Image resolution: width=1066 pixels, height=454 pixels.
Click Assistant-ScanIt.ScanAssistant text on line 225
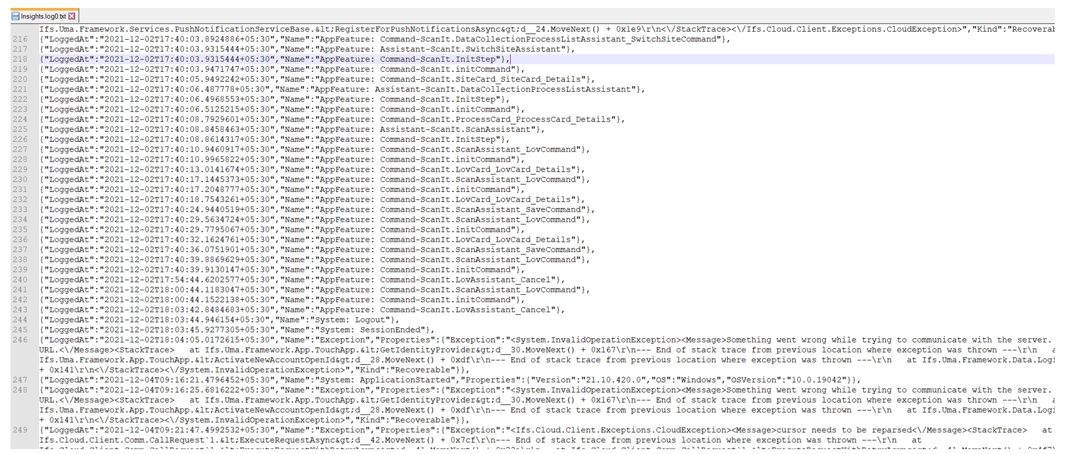455,129
